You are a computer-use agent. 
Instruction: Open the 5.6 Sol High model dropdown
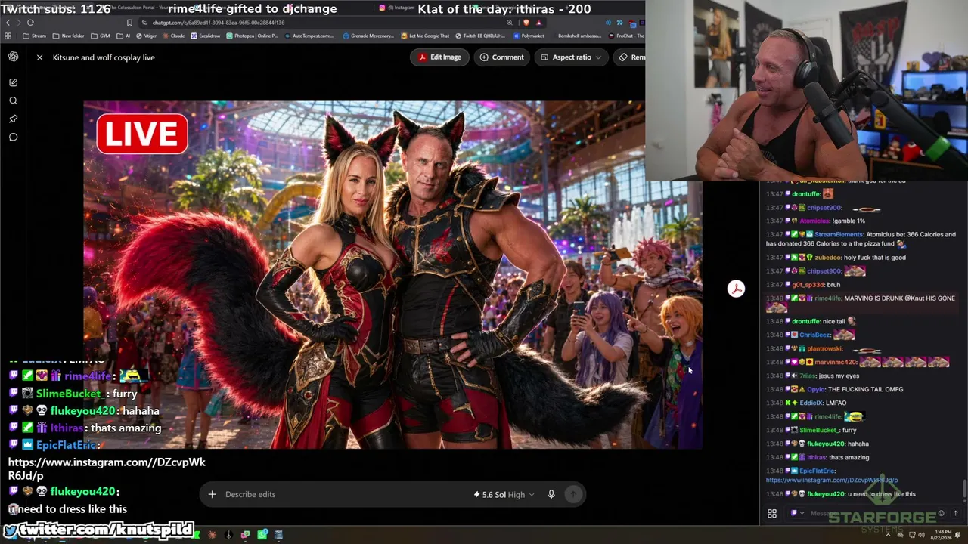[504, 494]
